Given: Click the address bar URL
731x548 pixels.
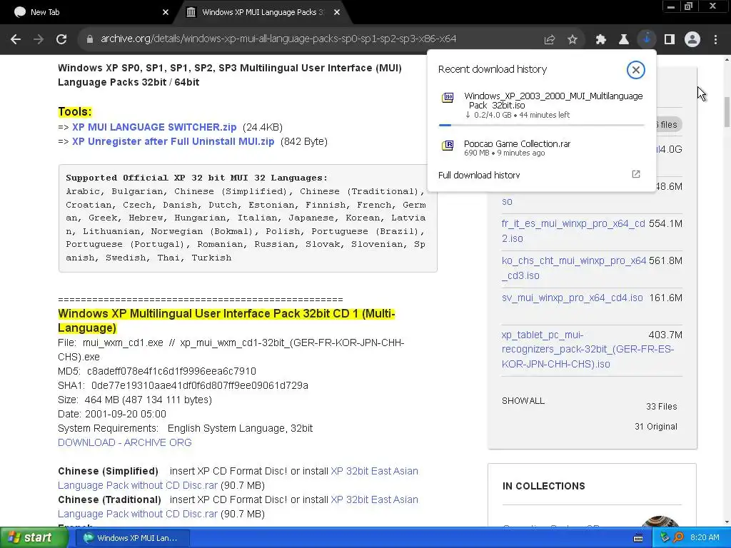Looking at the screenshot, I should coord(278,39).
